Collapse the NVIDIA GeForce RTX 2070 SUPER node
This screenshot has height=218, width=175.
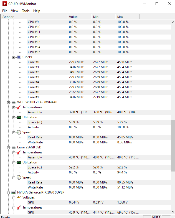point(8,193)
